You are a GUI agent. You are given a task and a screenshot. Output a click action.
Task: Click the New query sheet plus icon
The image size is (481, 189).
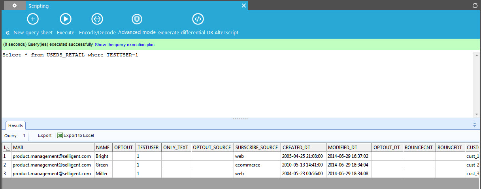tap(33, 19)
